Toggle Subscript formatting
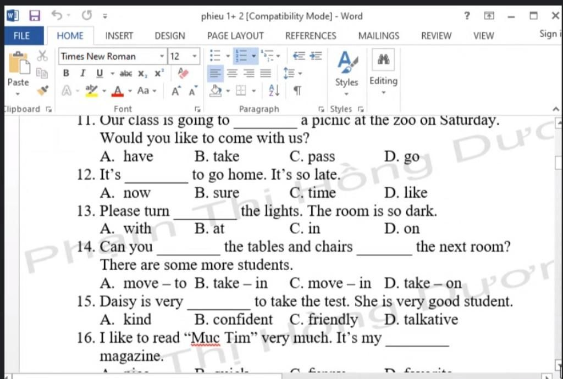 142,74
